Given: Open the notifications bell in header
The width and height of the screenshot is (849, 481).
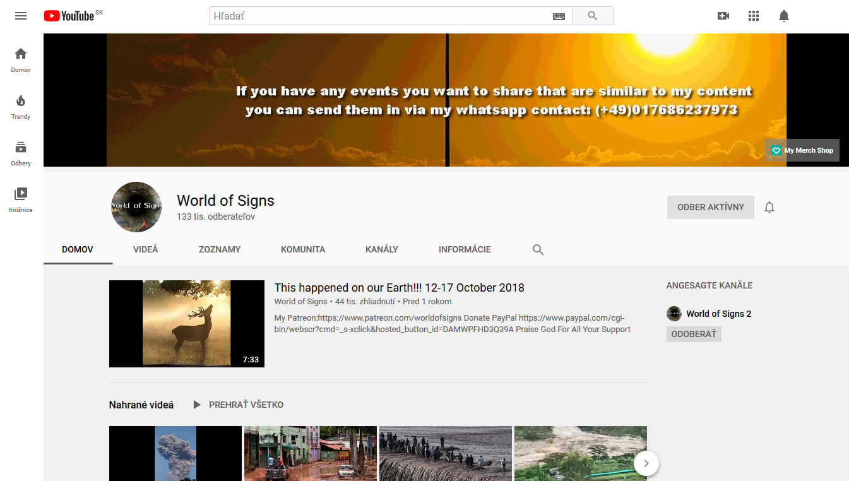Looking at the screenshot, I should coord(784,16).
